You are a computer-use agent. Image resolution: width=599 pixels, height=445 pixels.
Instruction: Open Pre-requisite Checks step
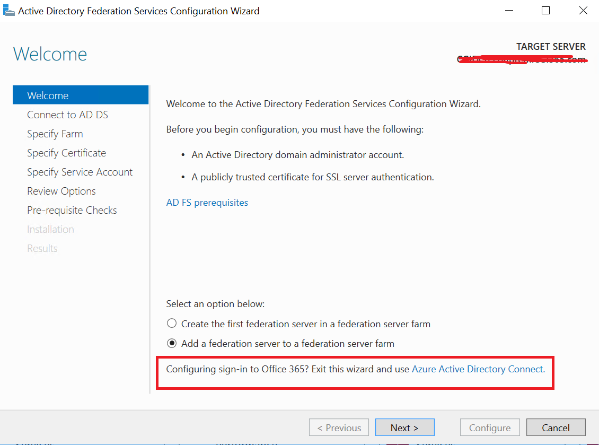tap(72, 210)
